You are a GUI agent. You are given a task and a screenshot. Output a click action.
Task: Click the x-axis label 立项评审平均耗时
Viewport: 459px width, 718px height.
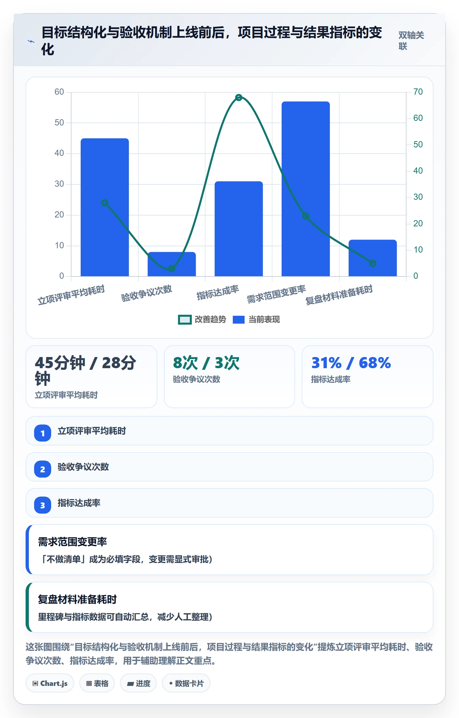[71, 295]
